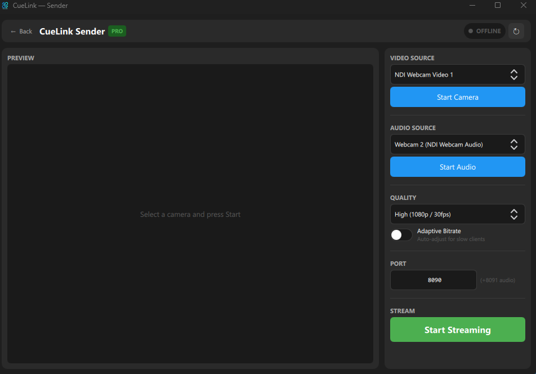Click the PRO badge next to CueLink Sender
The image size is (536, 374).
tap(117, 32)
